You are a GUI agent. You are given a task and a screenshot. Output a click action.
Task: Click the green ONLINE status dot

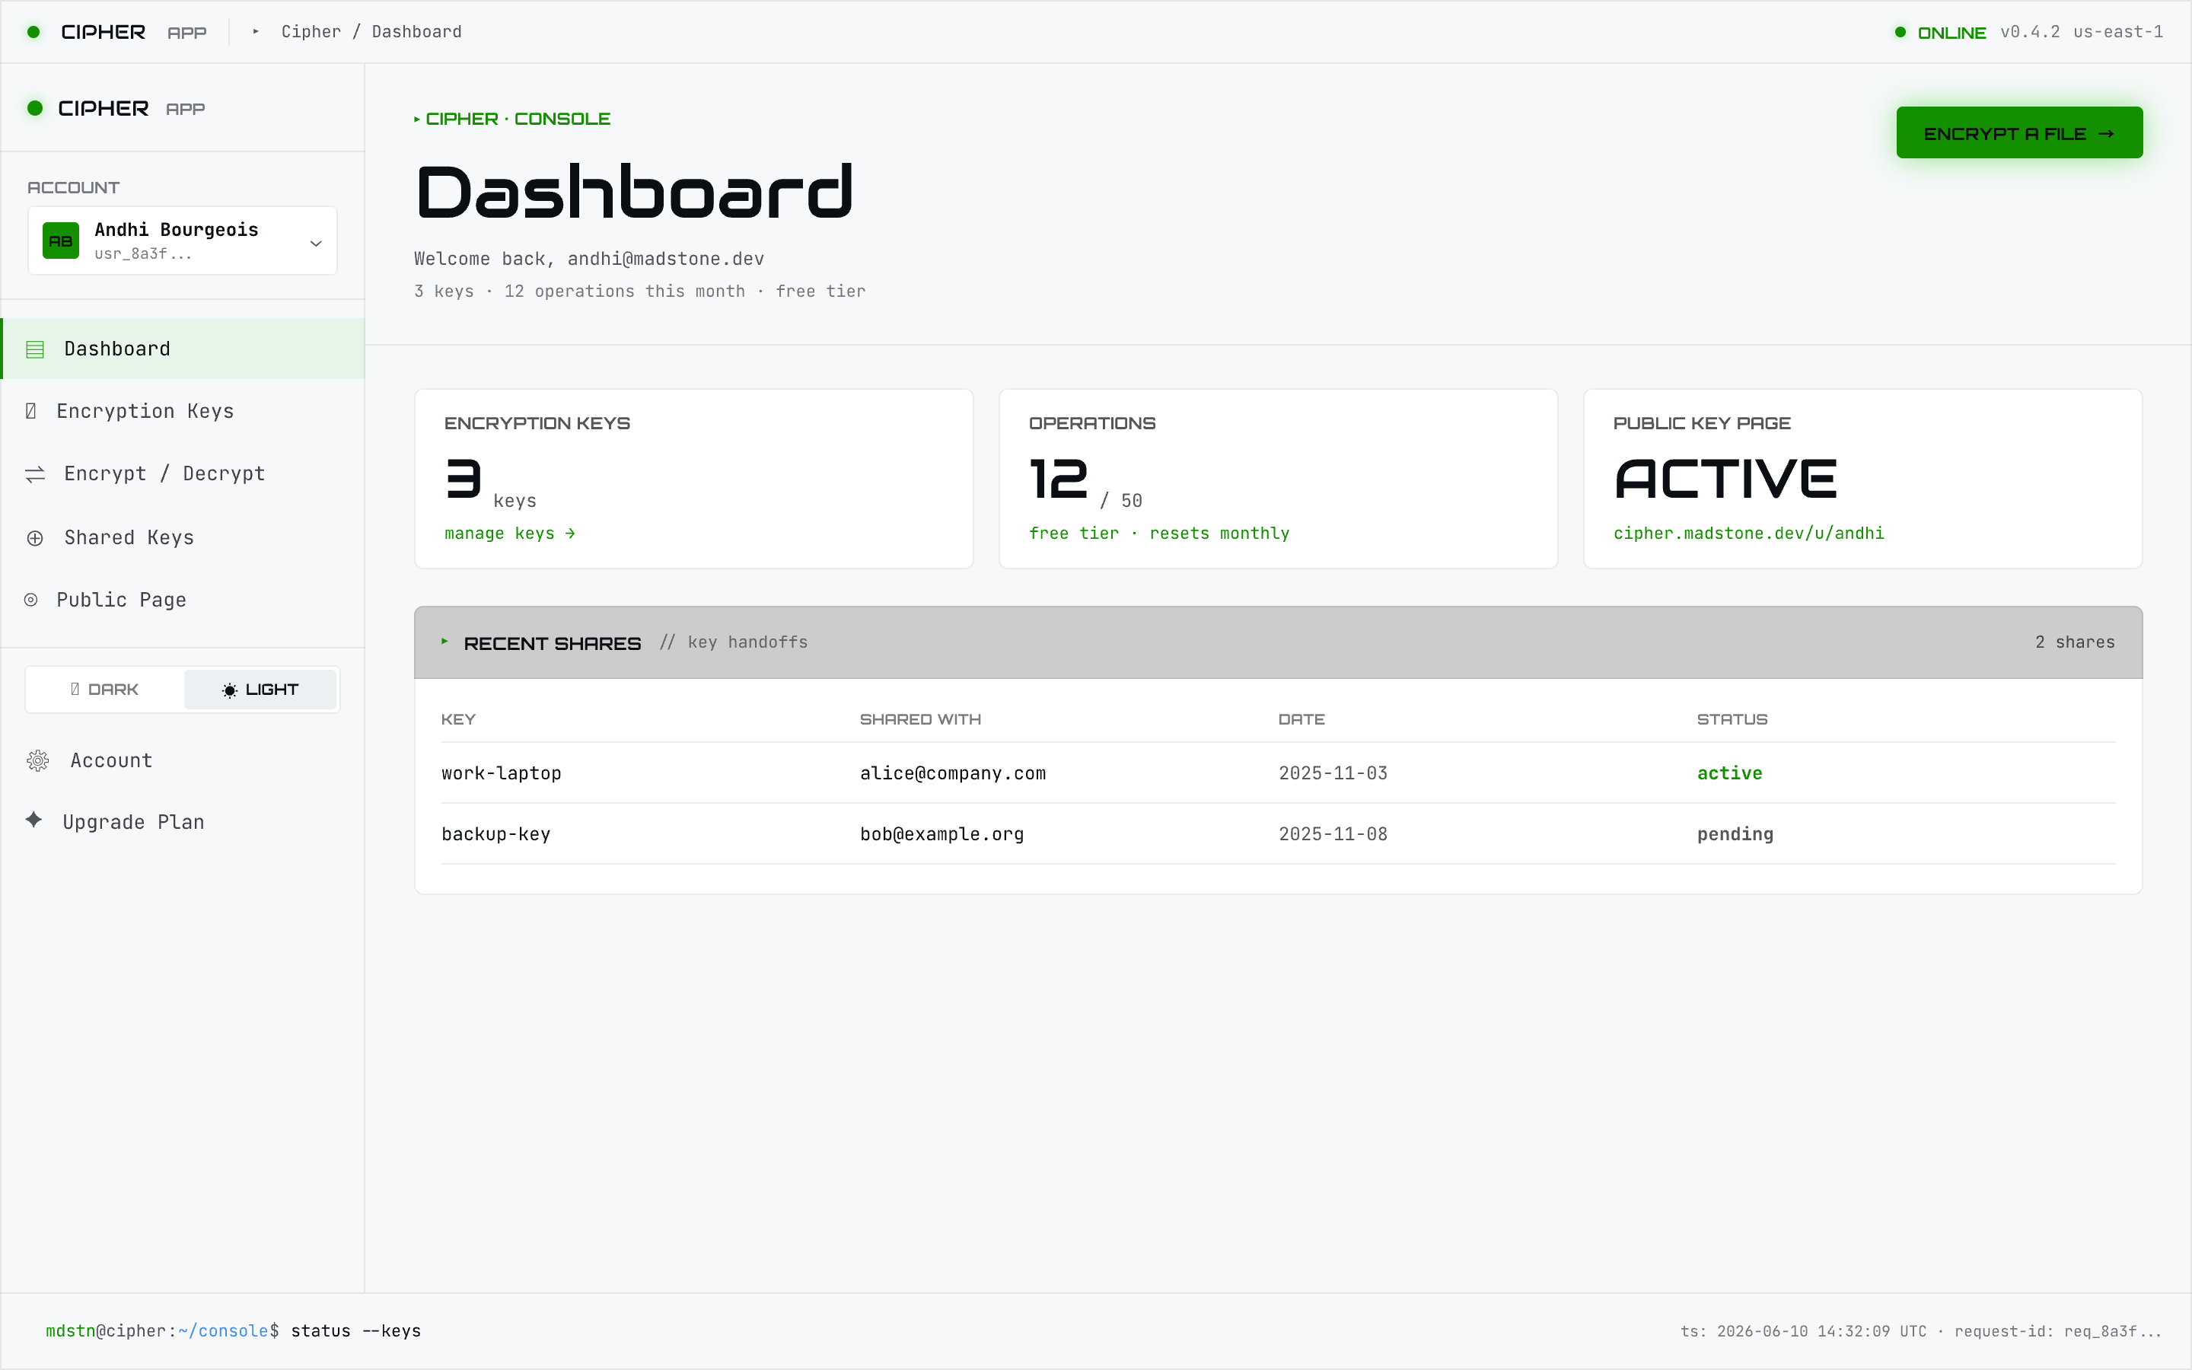(1900, 32)
